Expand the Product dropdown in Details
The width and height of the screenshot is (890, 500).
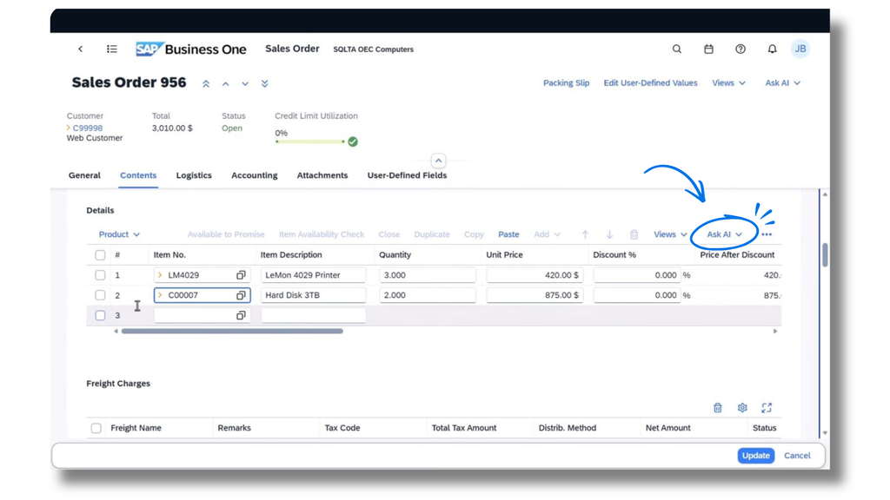click(x=119, y=234)
